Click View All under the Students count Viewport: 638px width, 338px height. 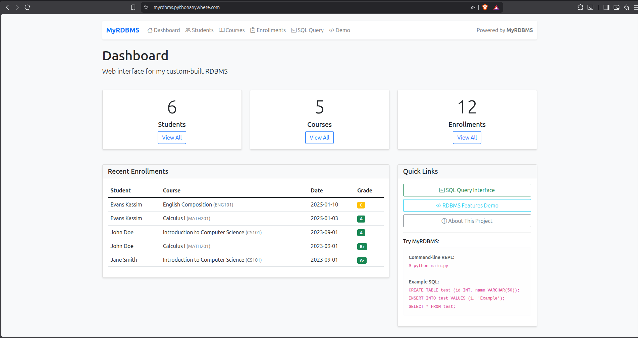172,138
